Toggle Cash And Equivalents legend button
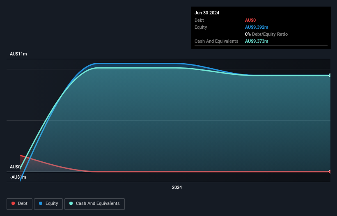Image resolution: width=337 pixels, height=216 pixels. point(94,204)
